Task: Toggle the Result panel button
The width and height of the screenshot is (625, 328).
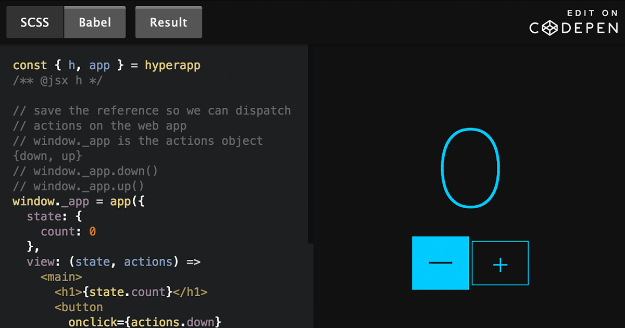Action: pos(168,22)
